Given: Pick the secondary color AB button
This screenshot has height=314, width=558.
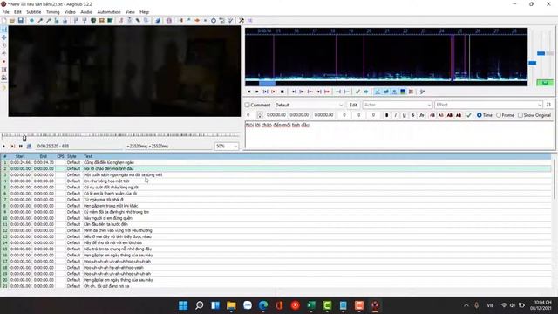Looking at the screenshot, I should [x=441, y=115].
